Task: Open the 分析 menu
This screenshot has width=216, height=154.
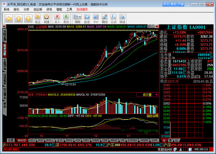Action: coord(26,9)
